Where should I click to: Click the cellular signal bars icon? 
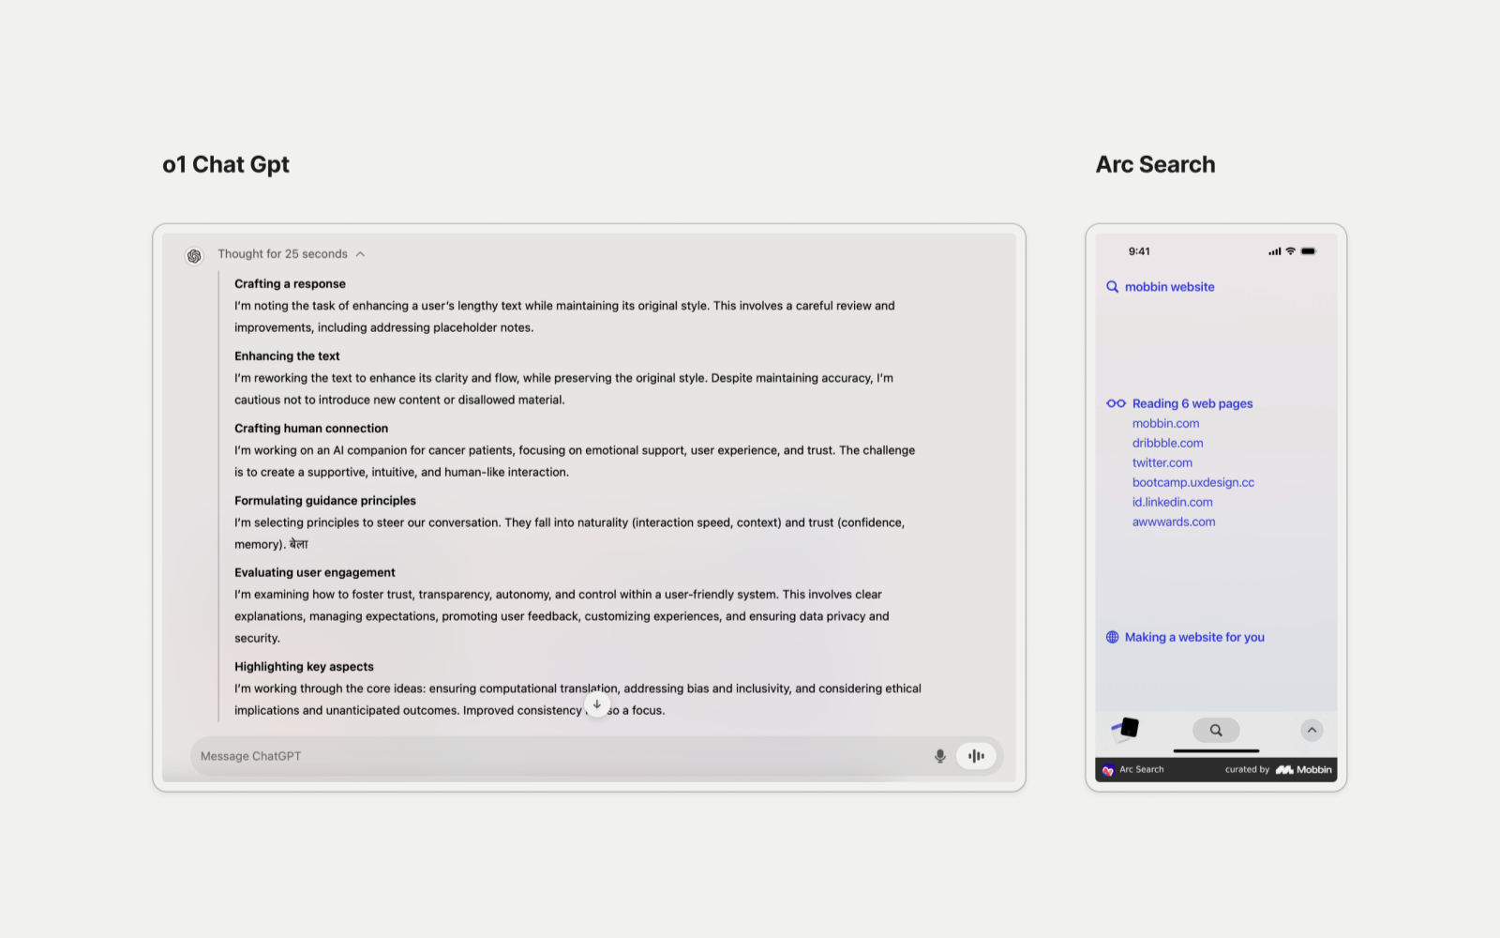[x=1275, y=251]
